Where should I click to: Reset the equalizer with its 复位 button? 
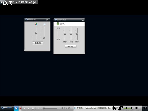coord(70,46)
